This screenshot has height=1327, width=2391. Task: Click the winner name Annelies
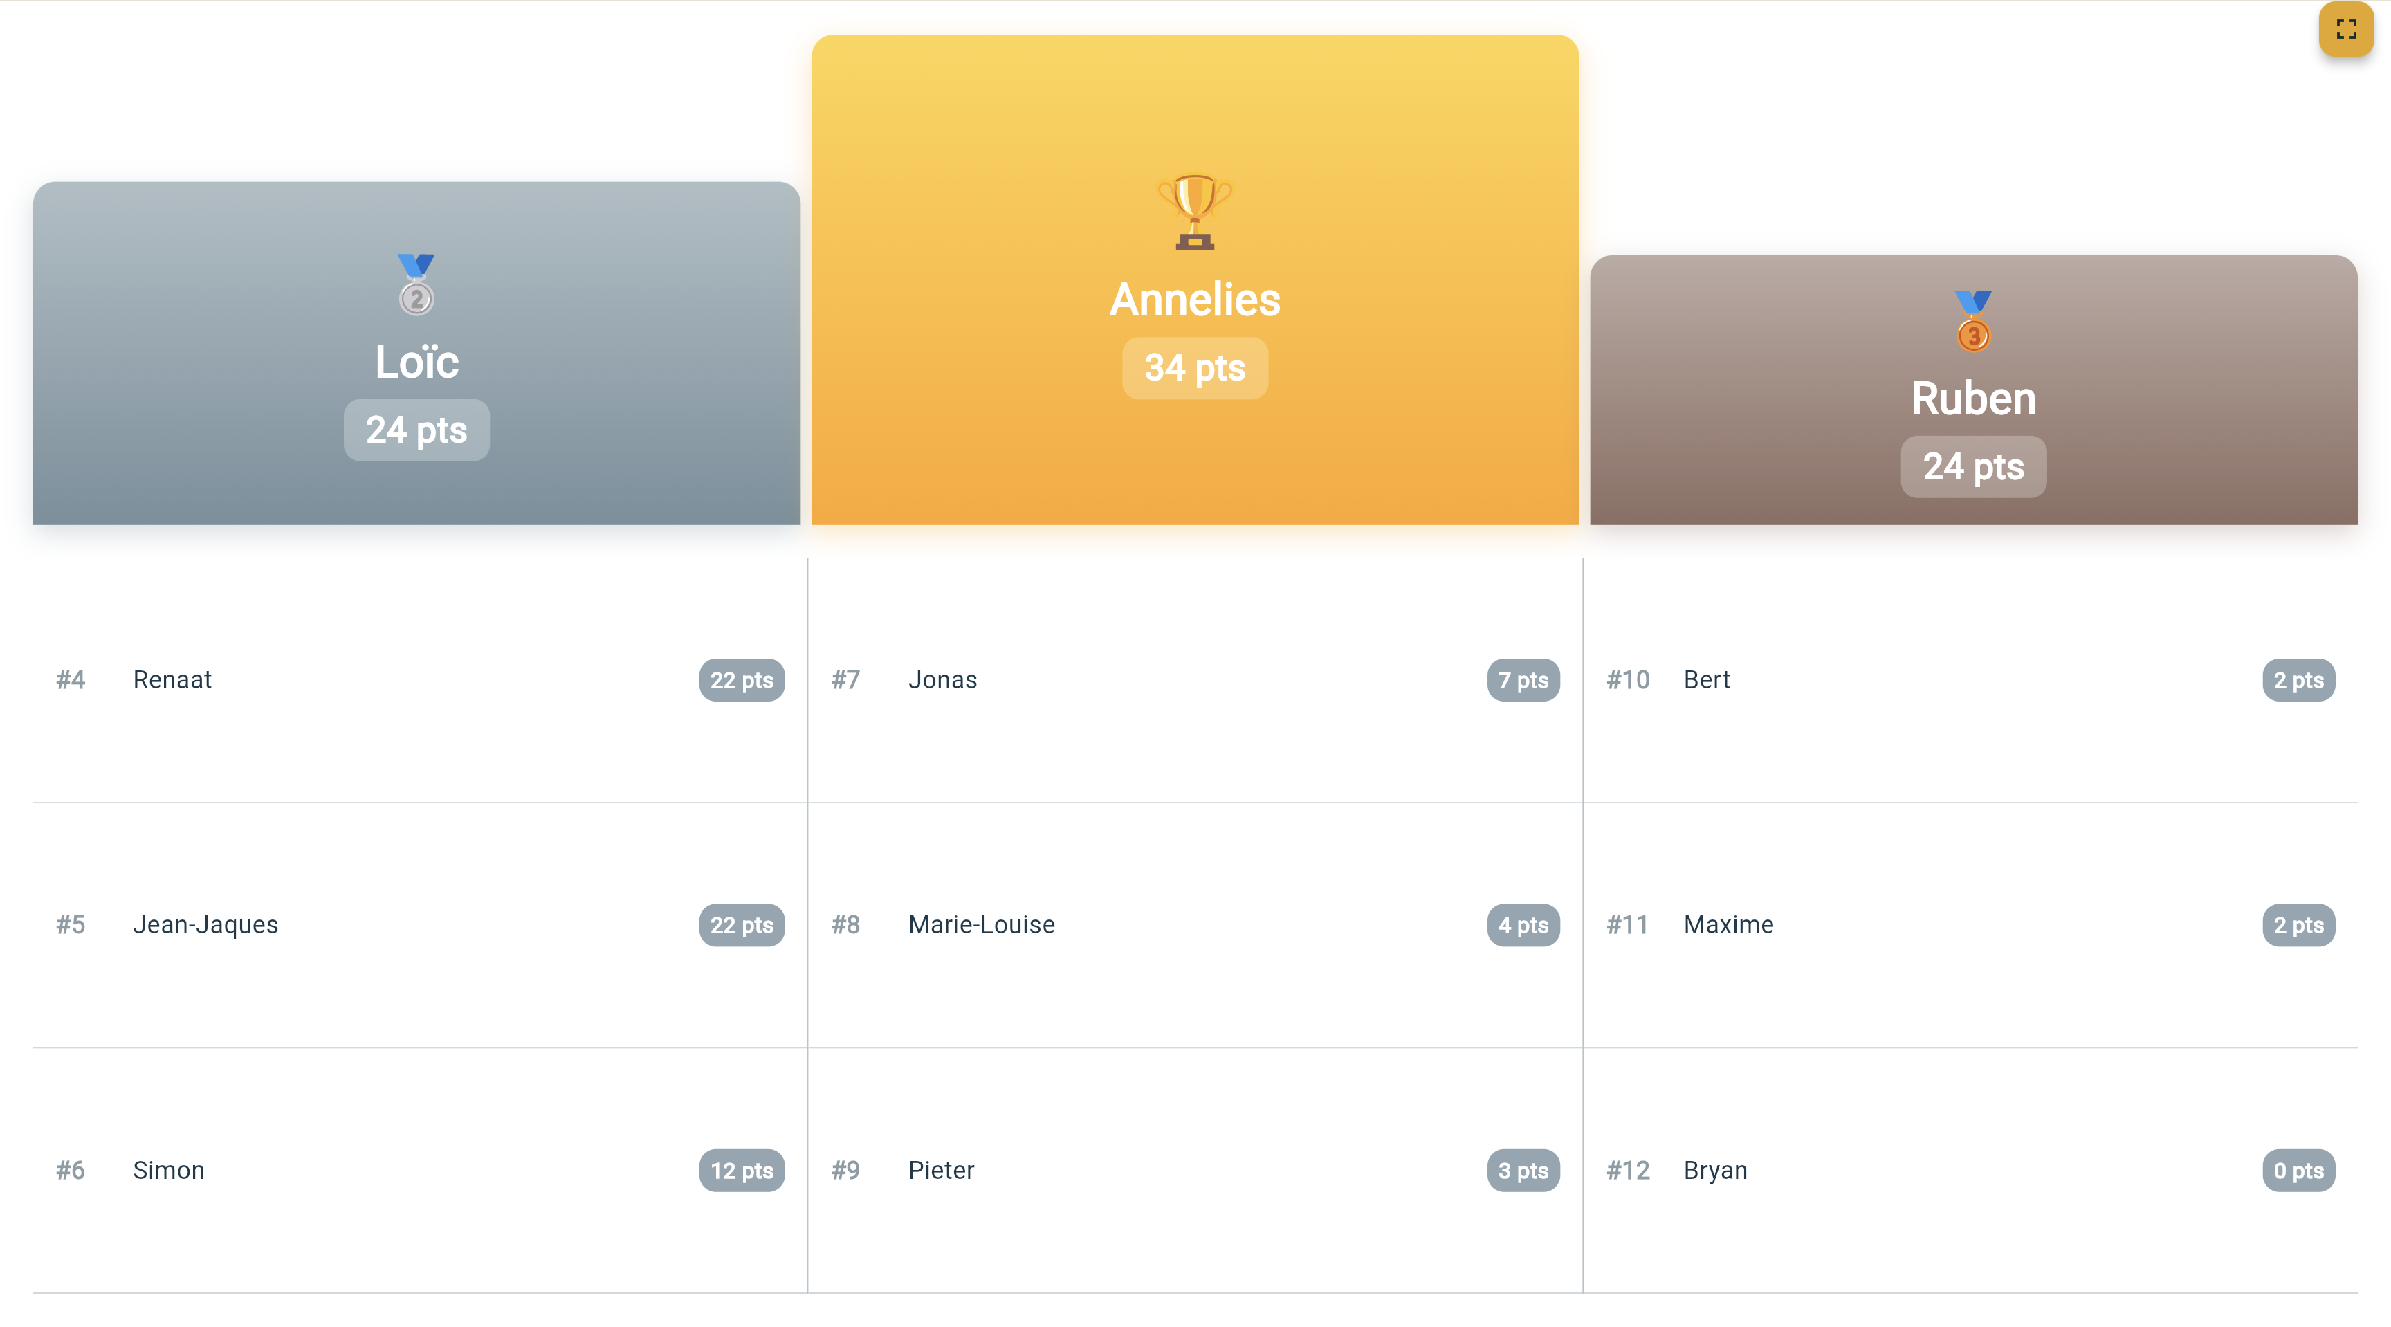point(1195,300)
